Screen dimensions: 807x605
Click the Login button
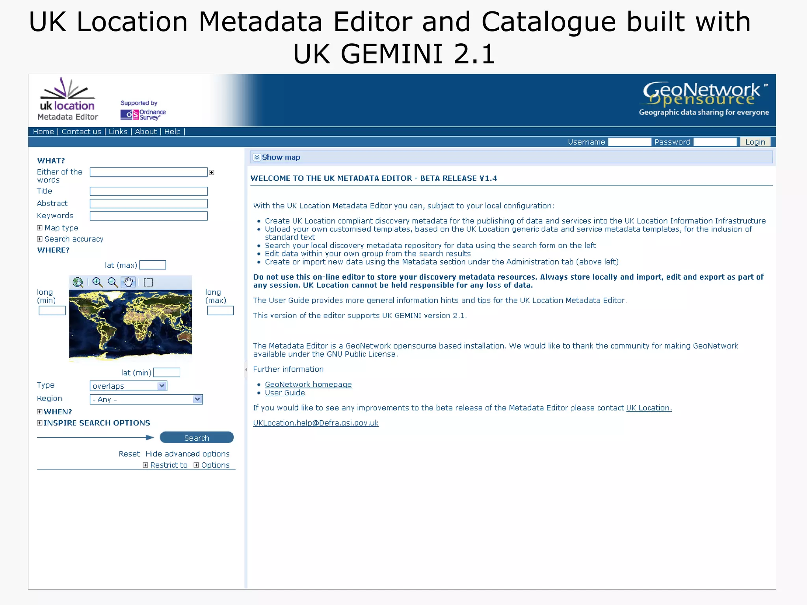755,142
